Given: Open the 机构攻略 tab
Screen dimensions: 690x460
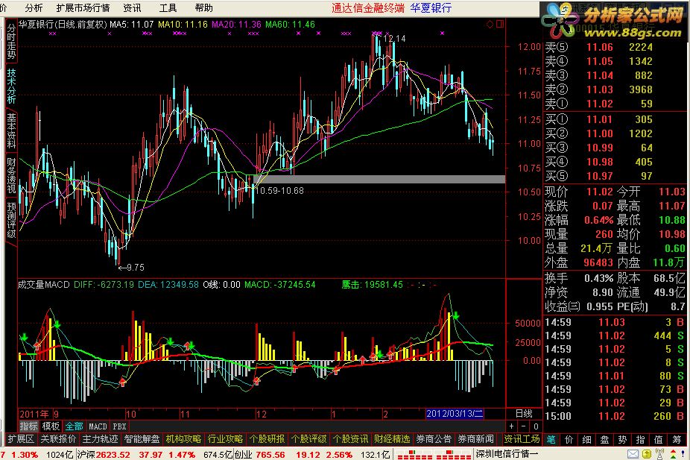Looking at the screenshot, I should [183, 439].
